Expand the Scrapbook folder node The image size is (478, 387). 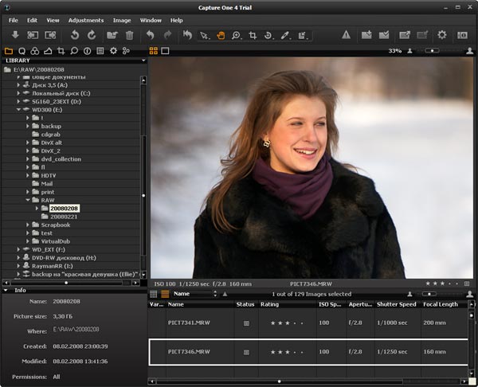(27, 225)
